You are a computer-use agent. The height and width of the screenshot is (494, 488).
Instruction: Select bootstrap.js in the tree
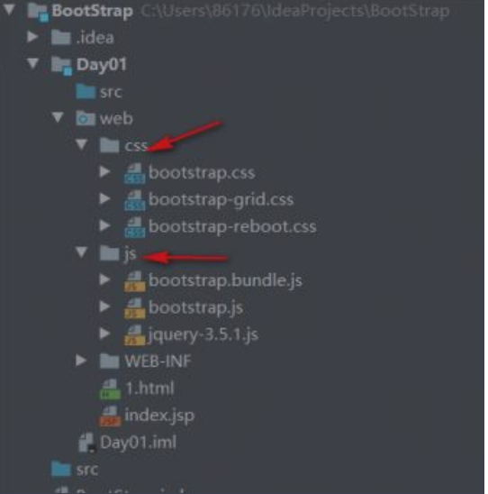[x=195, y=307]
